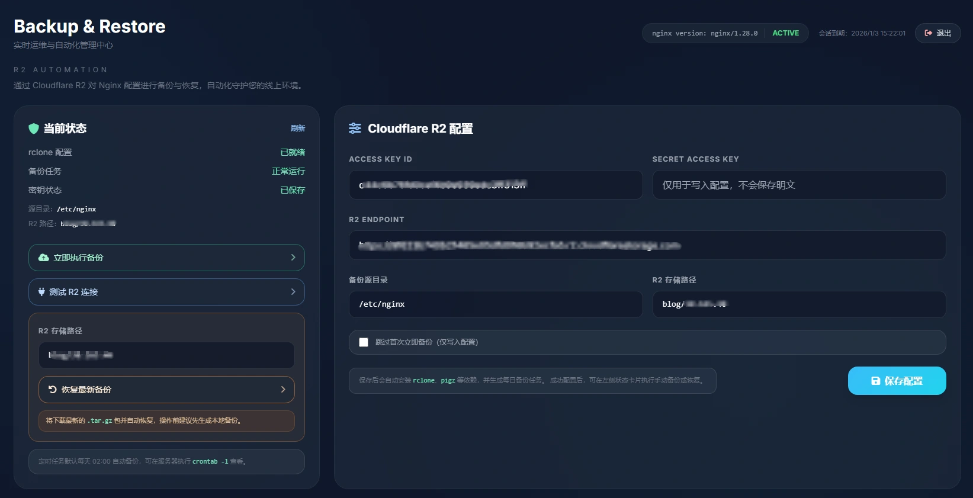Click into the R2 Endpoint field
Viewport: 973px width, 498px height.
(647, 245)
